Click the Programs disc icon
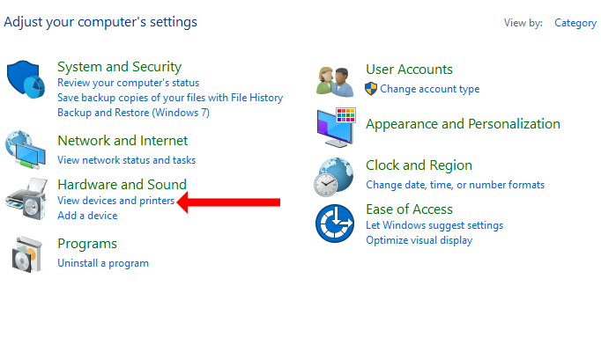This screenshot has height=352, width=601. pos(26,254)
